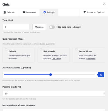Click the Questions tab icon
The width and height of the screenshot is (108, 111).
(x=24, y=12)
